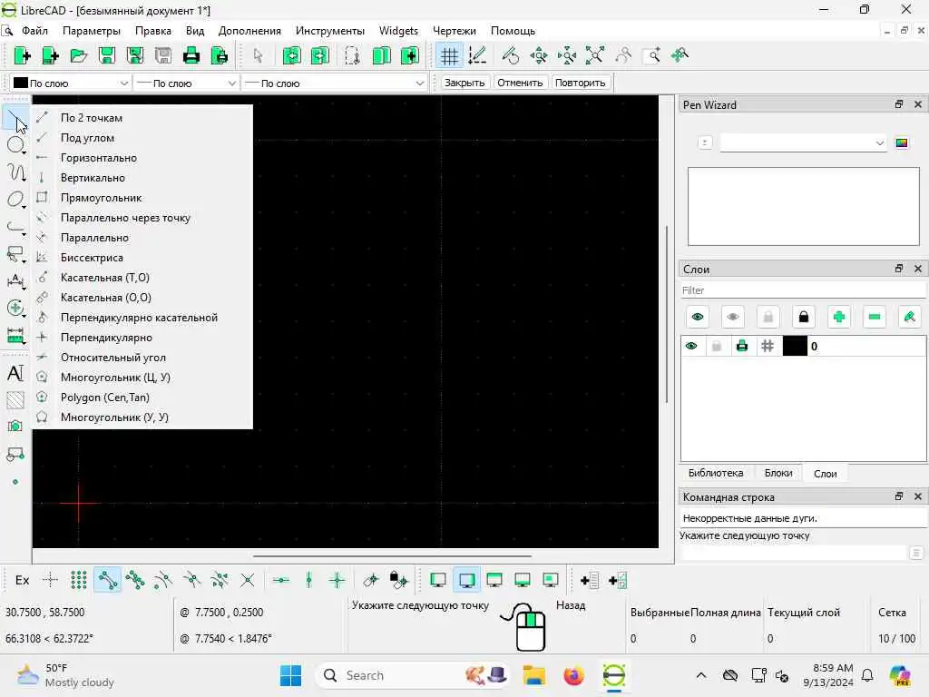Select the Curve tool in left sidebar
The height and width of the screenshot is (697, 929).
tap(15, 172)
